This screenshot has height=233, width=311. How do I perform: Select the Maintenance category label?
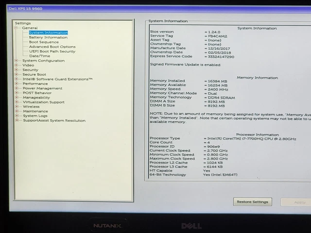(35, 111)
